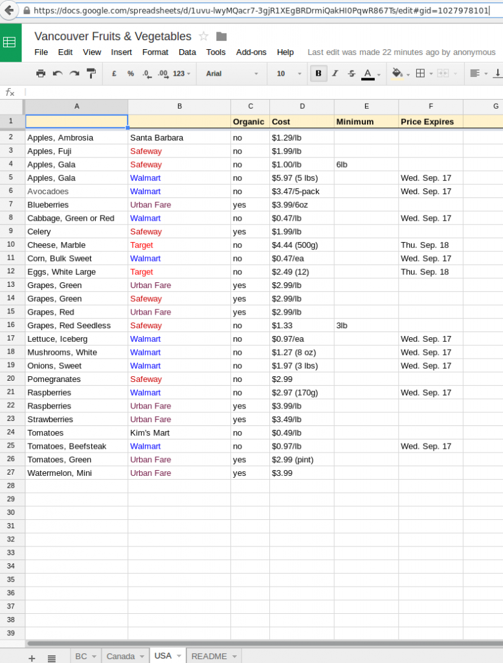
Task: Open the Tools menu
Action: tap(216, 52)
